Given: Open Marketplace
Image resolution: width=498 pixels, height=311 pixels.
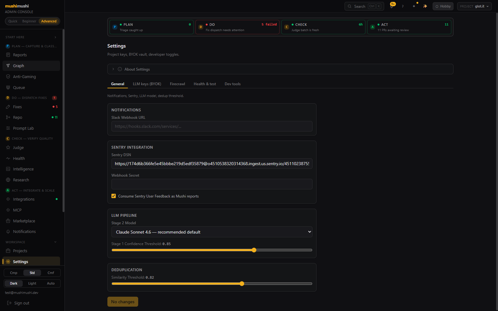Looking at the screenshot, I should [31, 221].
